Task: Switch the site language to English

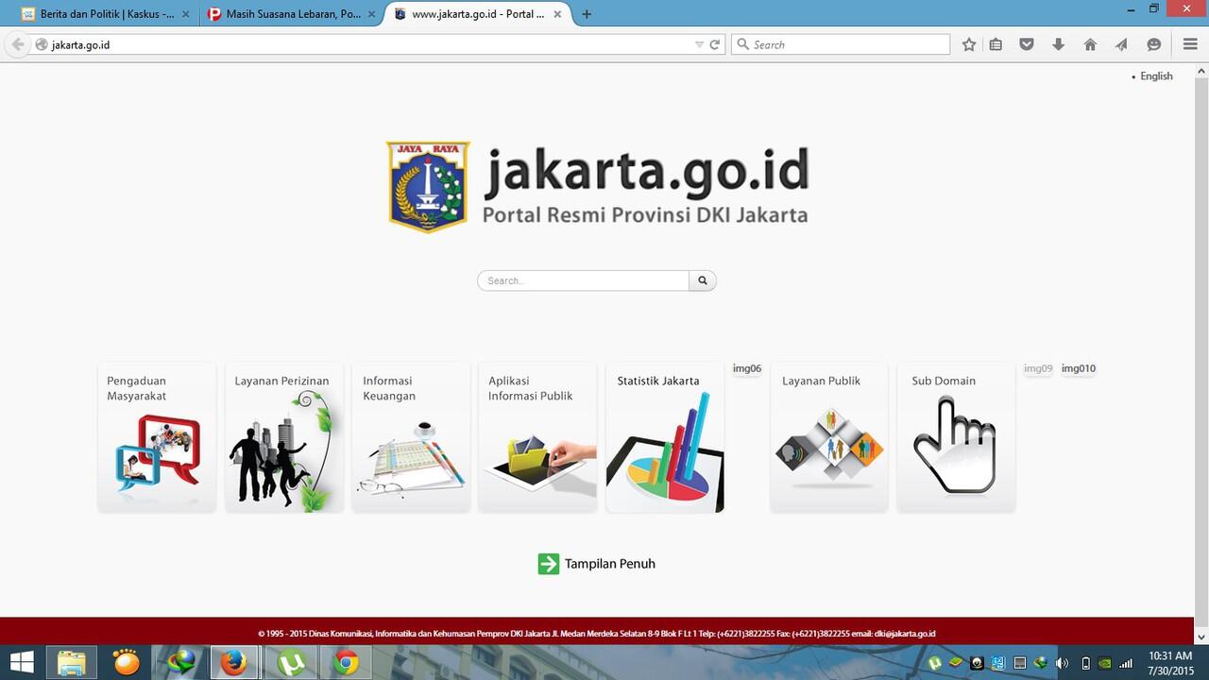Action: coord(1156,76)
